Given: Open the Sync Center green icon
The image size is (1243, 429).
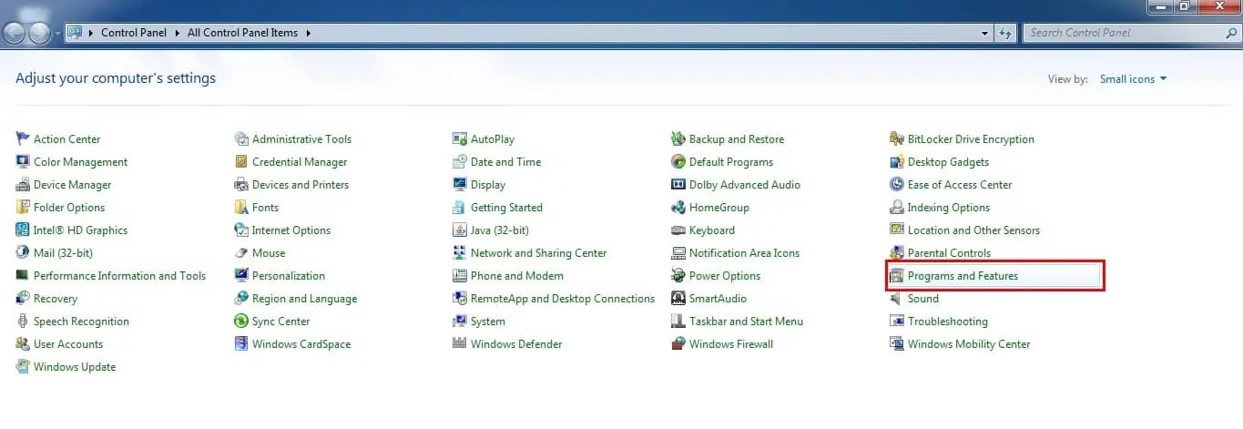Looking at the screenshot, I should tap(241, 321).
